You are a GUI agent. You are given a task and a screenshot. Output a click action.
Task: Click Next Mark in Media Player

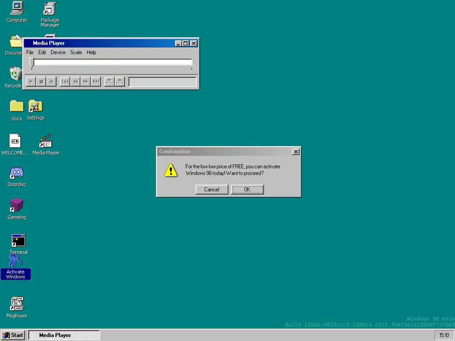pos(96,82)
